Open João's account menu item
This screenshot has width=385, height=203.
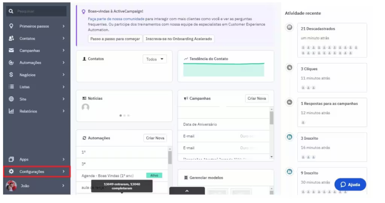click(x=36, y=186)
